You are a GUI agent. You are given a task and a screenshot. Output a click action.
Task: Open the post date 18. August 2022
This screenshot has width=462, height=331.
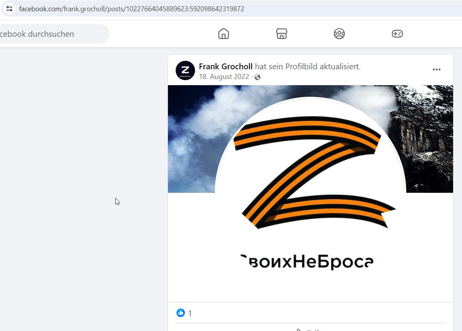224,77
